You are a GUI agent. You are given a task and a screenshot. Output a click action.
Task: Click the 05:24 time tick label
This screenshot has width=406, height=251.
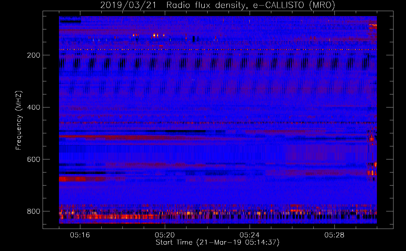tap(250, 235)
